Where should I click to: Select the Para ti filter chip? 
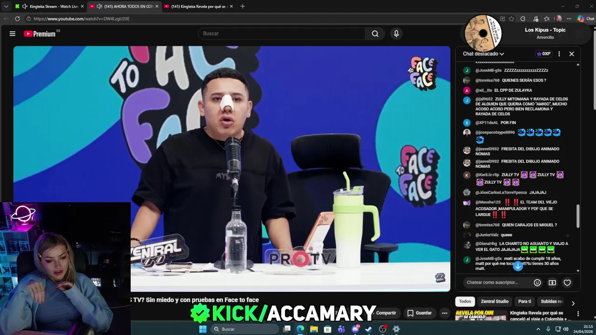pyautogui.click(x=525, y=301)
